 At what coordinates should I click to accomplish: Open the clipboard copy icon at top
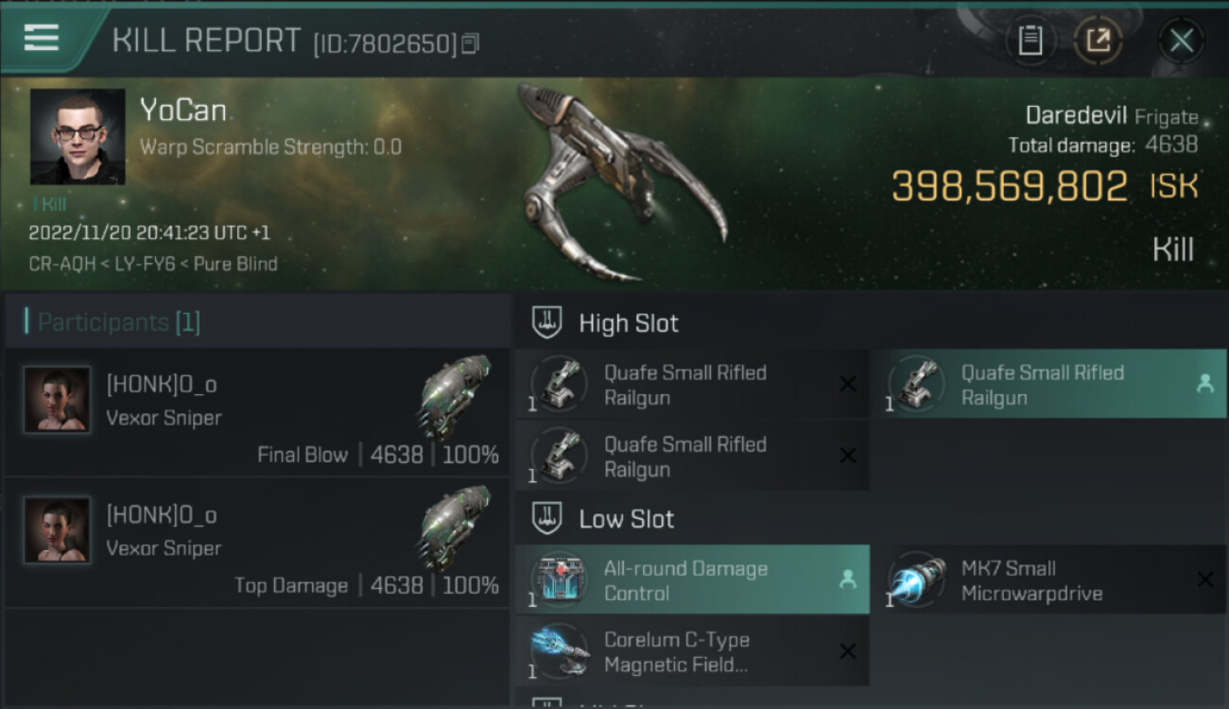[1030, 41]
